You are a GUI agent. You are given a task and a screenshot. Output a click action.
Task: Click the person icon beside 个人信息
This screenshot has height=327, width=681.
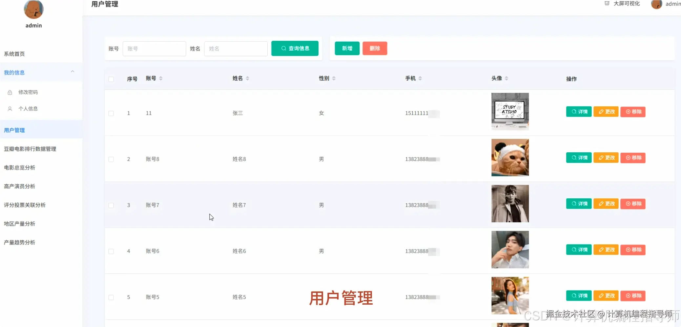click(10, 109)
